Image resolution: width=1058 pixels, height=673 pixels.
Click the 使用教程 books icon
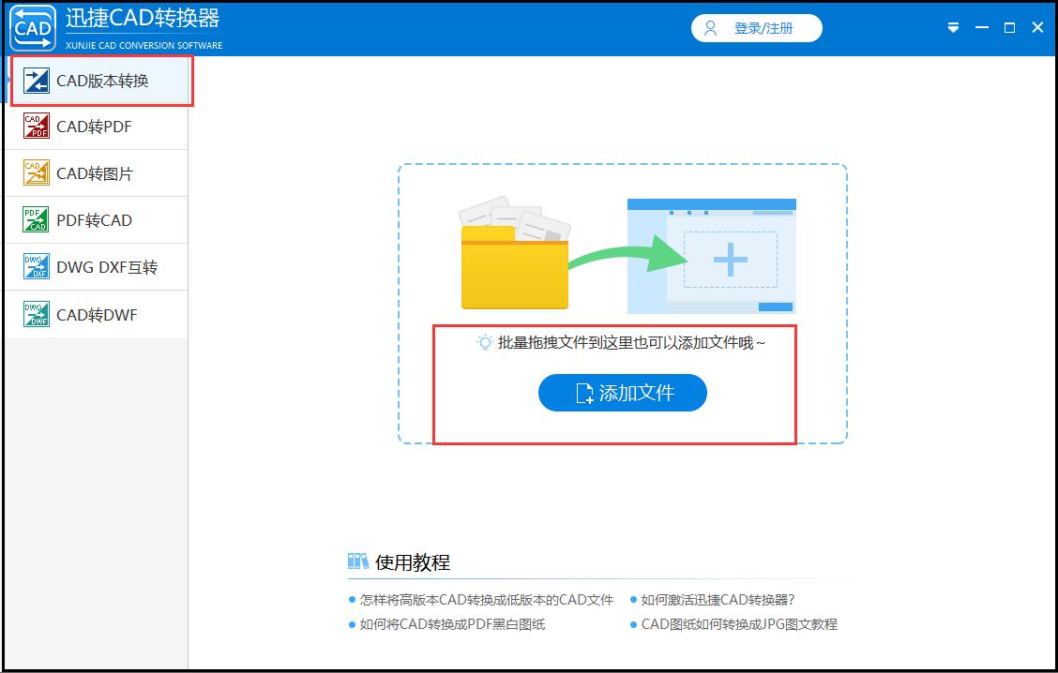pos(357,561)
